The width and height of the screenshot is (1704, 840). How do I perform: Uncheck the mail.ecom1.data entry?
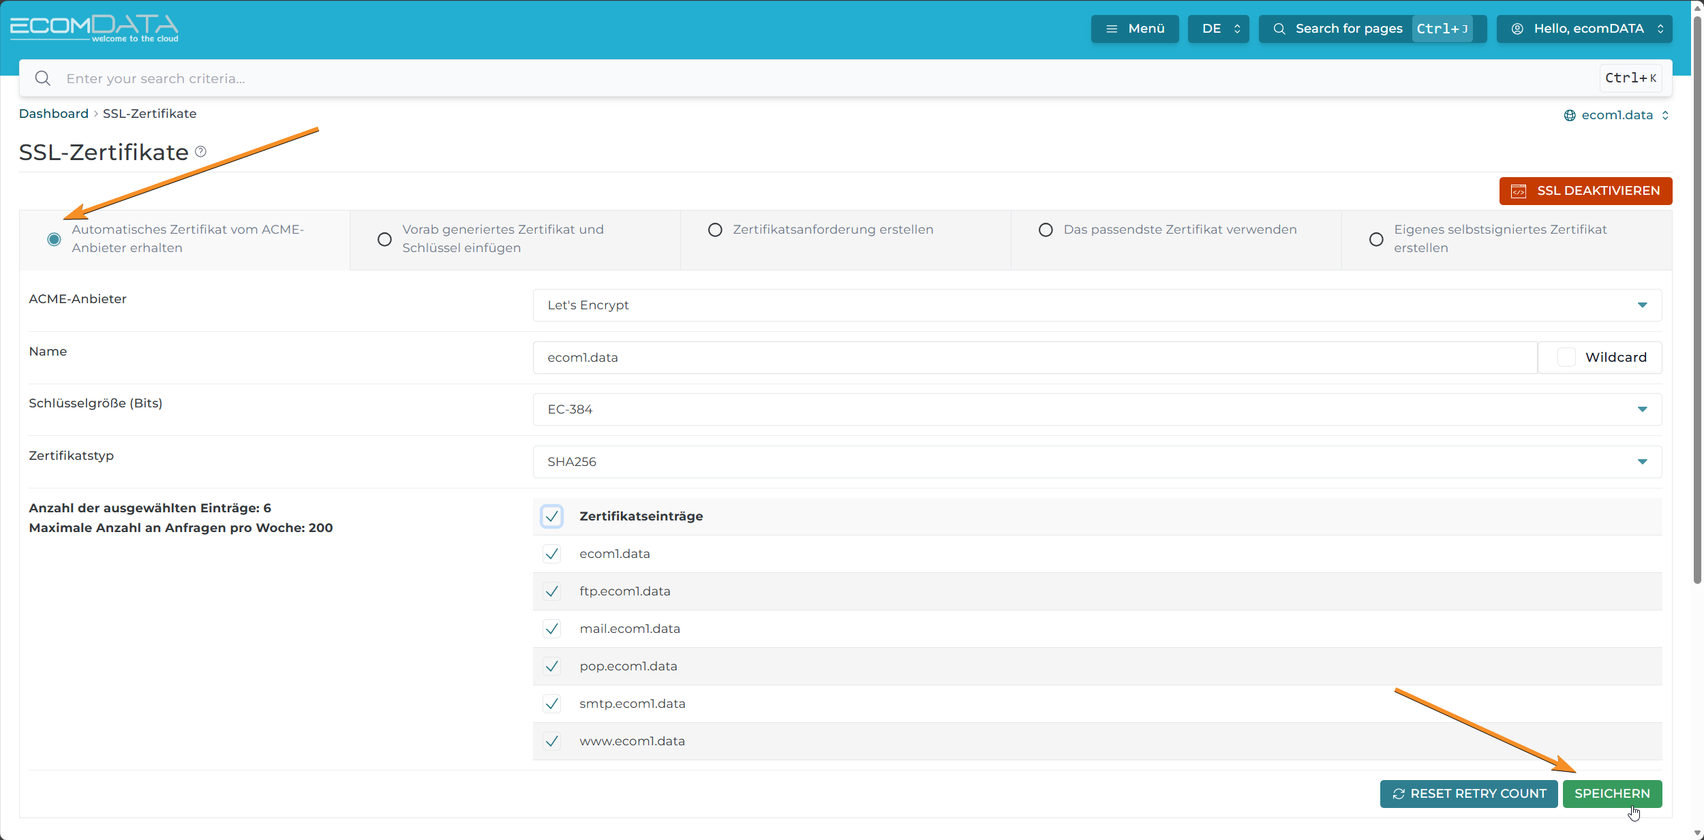coord(551,628)
